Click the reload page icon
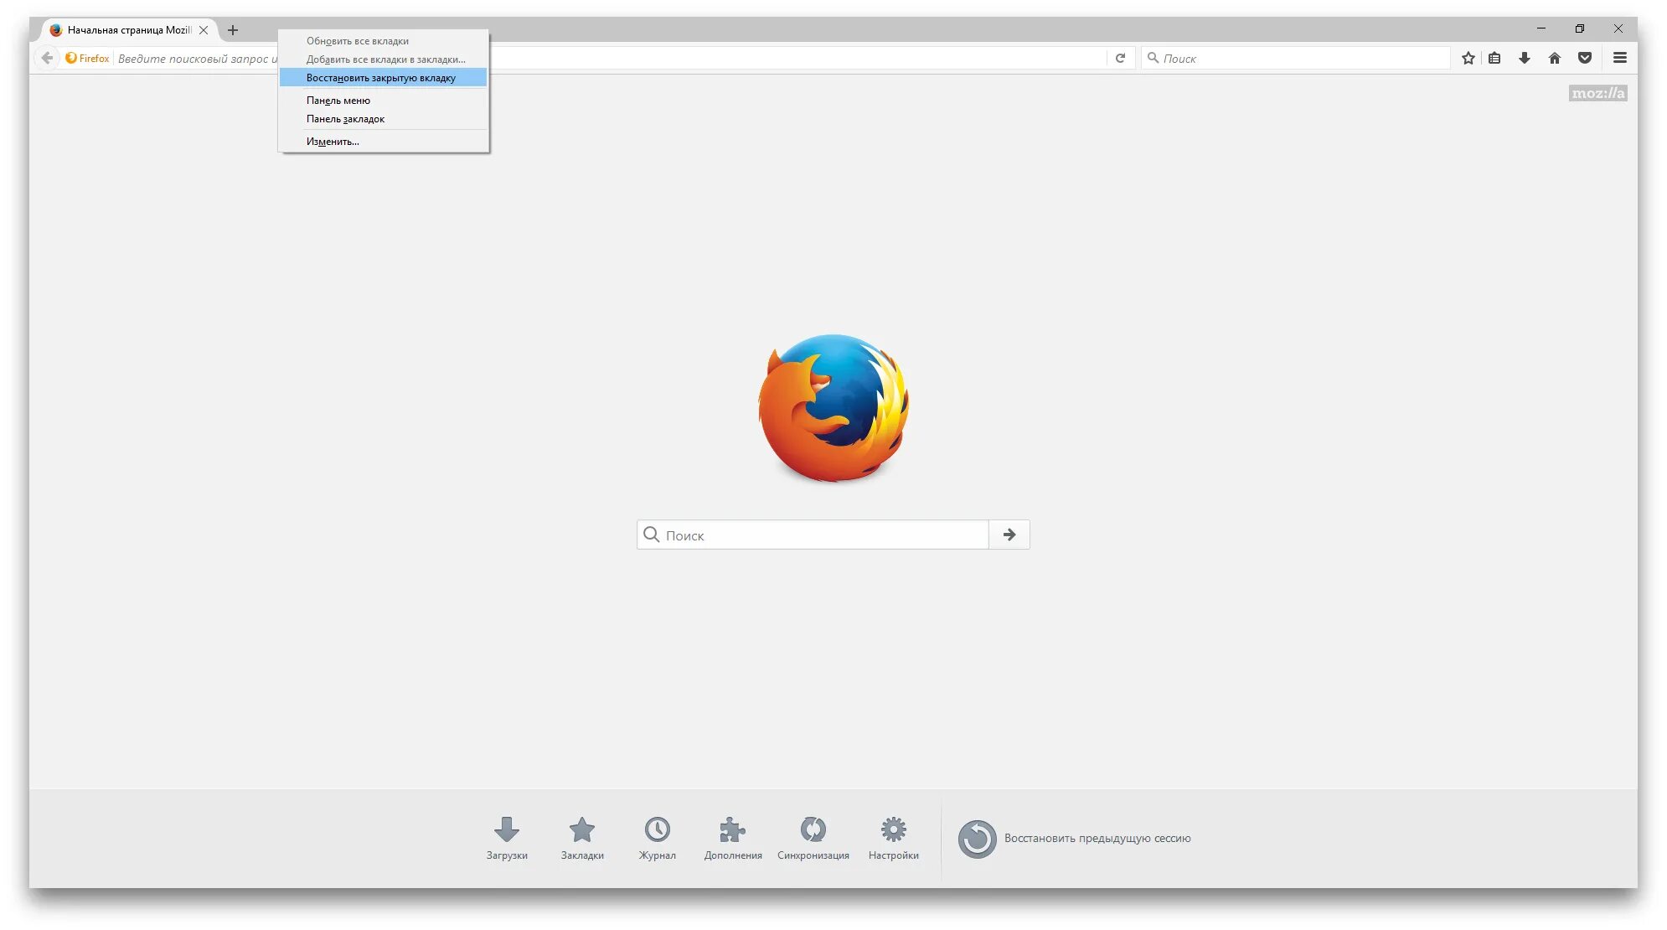Image resolution: width=1667 pixels, height=930 pixels. 1120,58
